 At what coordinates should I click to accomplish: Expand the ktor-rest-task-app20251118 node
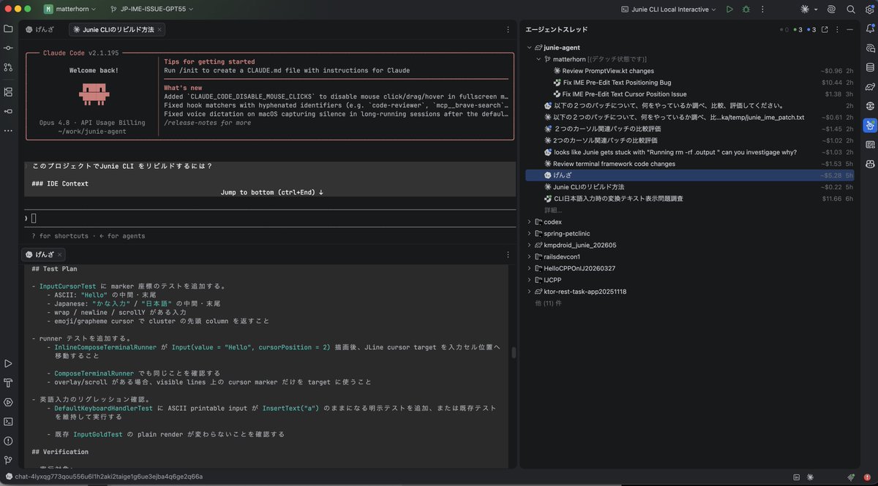tap(529, 292)
